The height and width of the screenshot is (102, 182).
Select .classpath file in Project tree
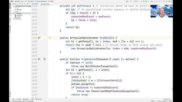coord(18,15)
